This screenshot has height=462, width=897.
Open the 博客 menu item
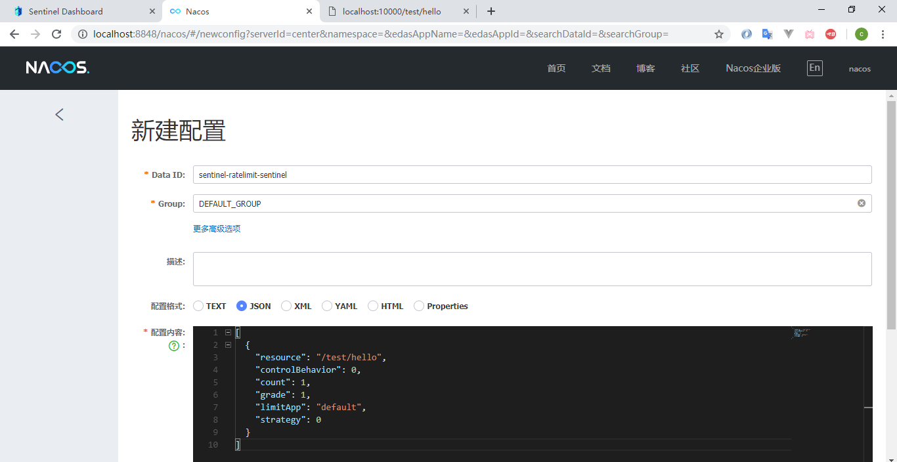645,68
